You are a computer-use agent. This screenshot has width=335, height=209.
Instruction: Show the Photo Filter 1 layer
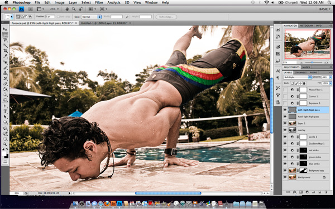tap(285, 89)
